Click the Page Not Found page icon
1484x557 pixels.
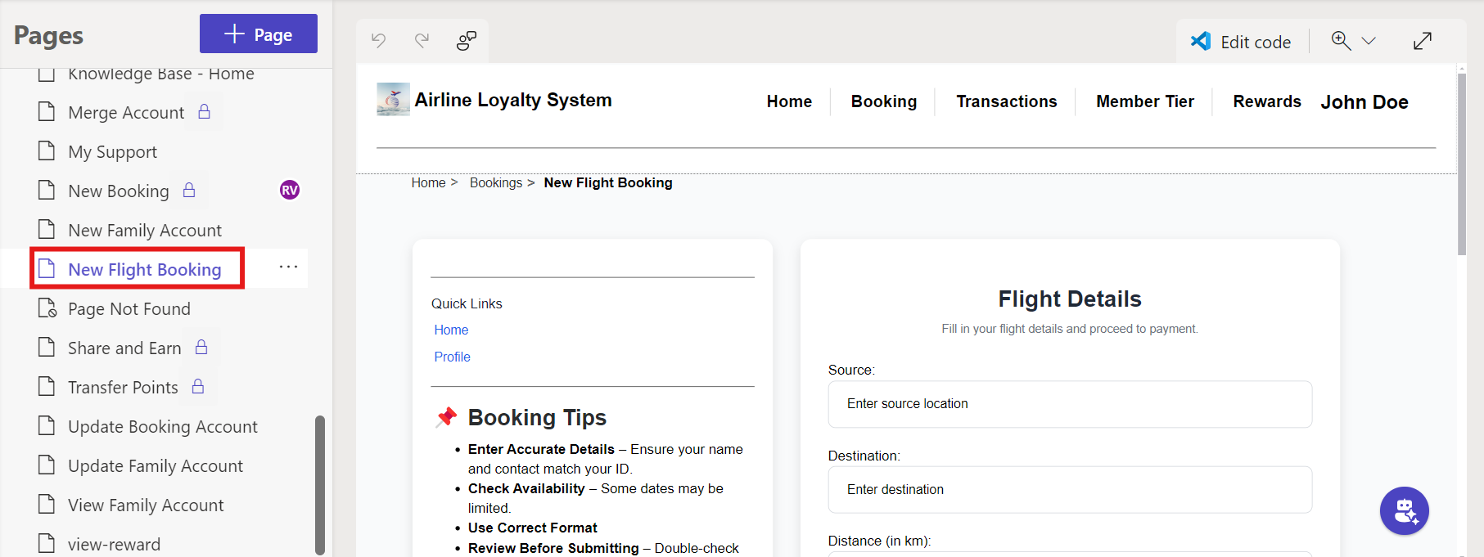[47, 308]
